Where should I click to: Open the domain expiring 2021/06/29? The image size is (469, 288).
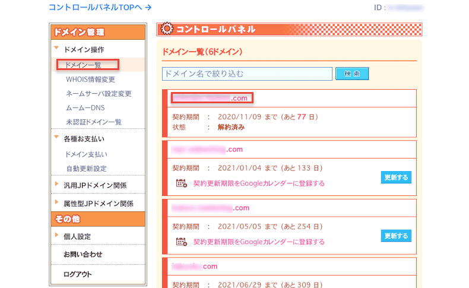click(x=194, y=267)
